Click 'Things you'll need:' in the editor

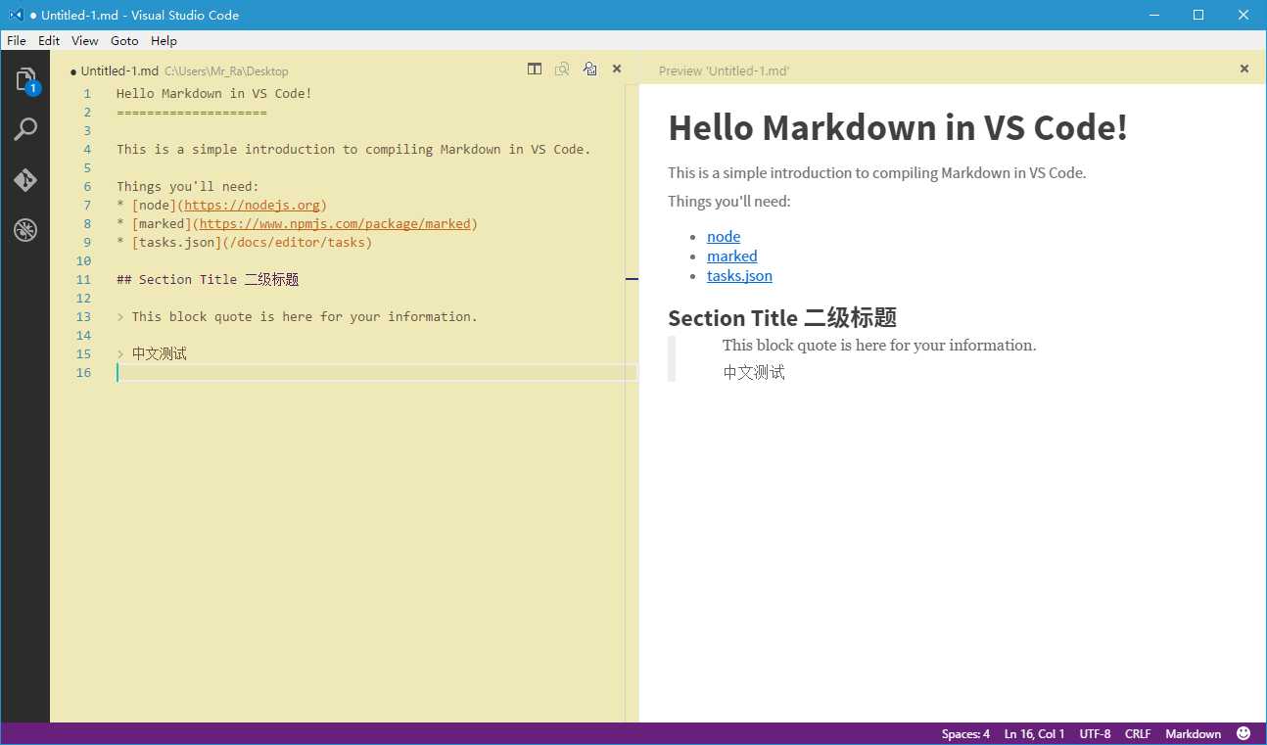click(188, 187)
